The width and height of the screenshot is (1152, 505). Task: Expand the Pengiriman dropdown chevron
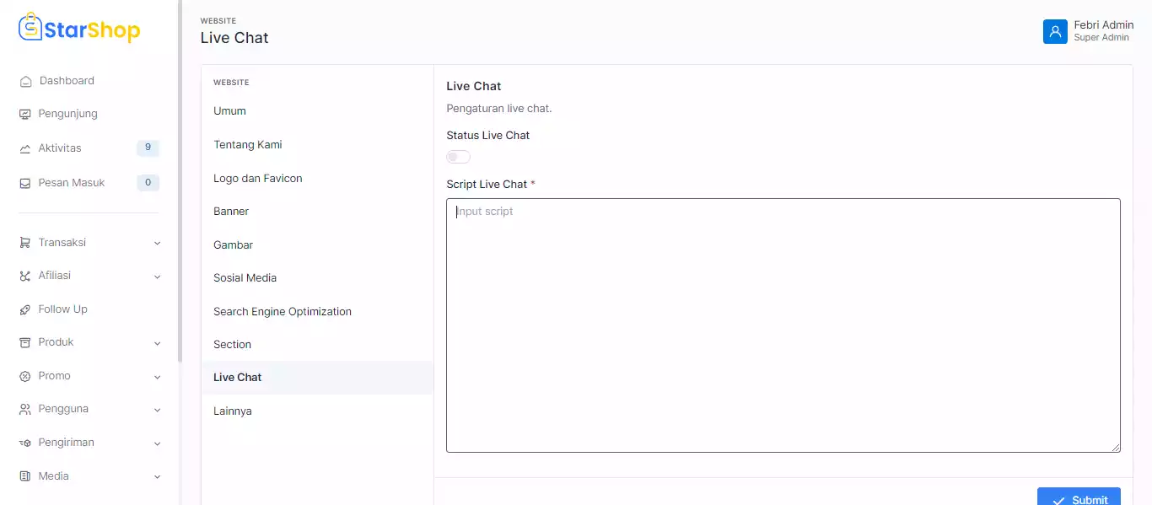coord(157,443)
